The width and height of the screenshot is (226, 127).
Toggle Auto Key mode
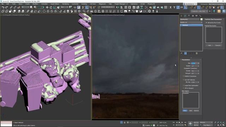pos(196,122)
